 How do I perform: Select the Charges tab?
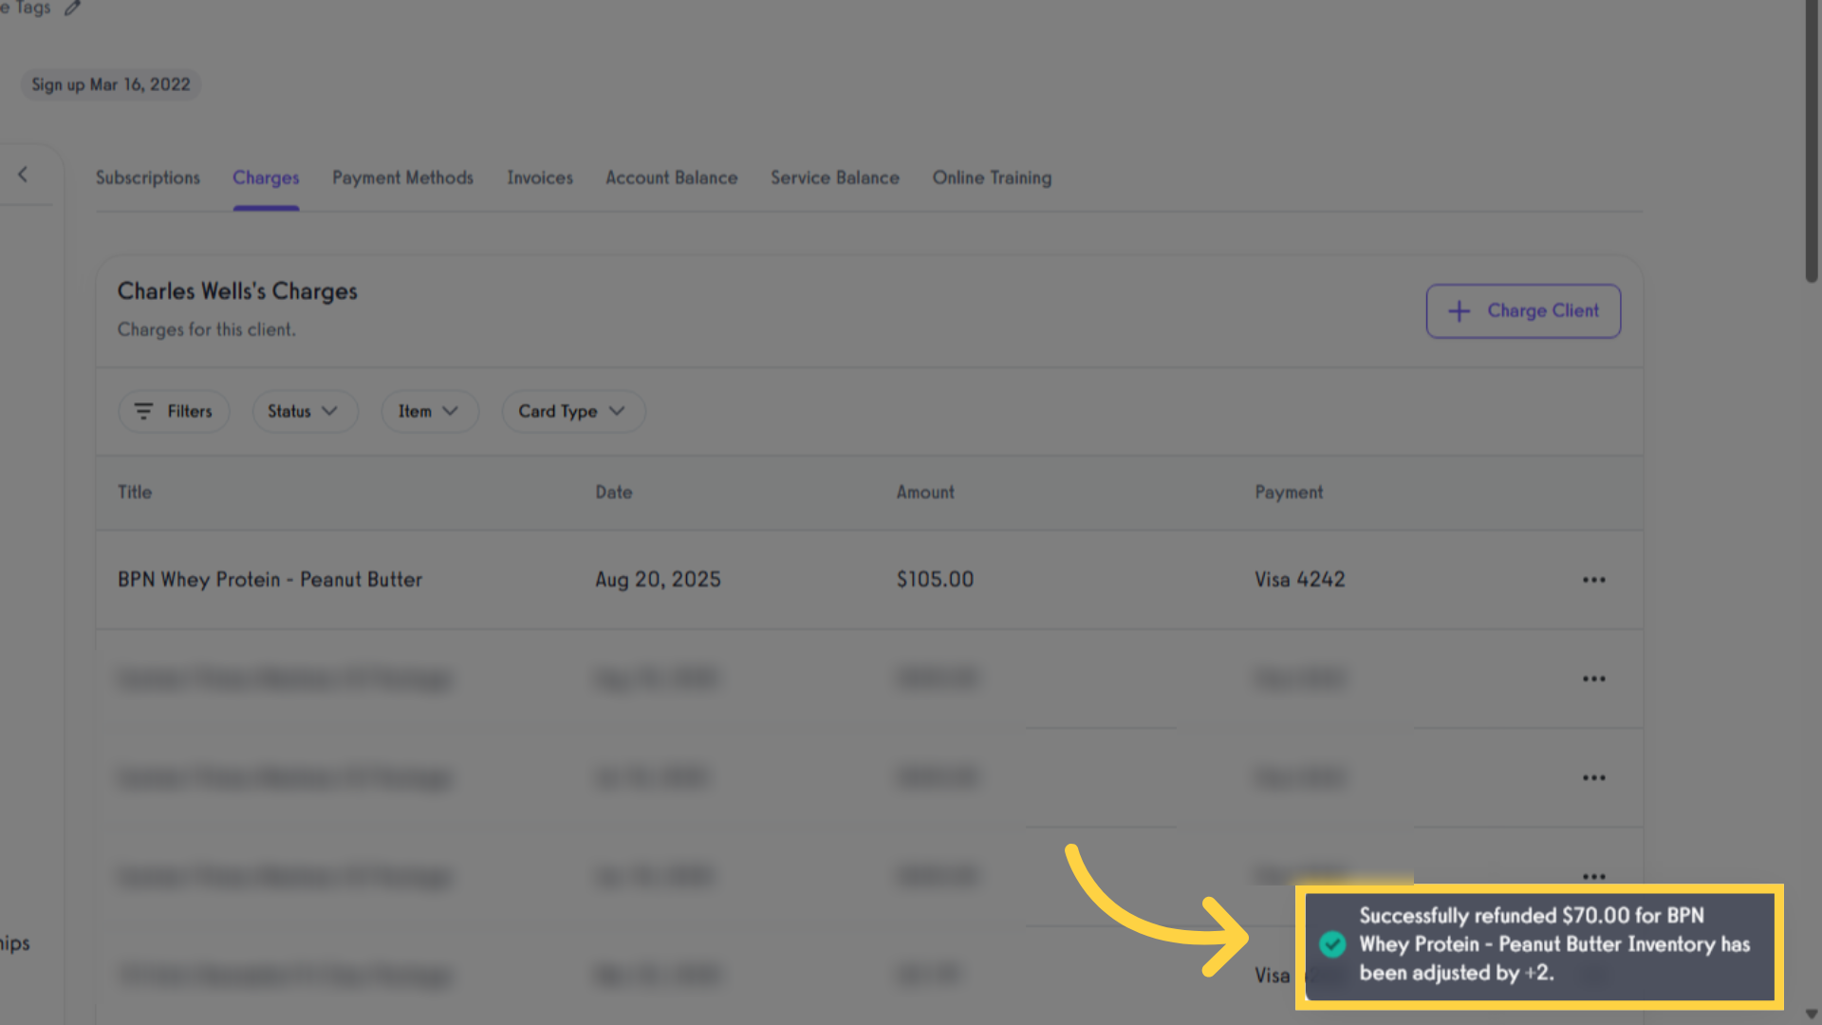tap(266, 177)
